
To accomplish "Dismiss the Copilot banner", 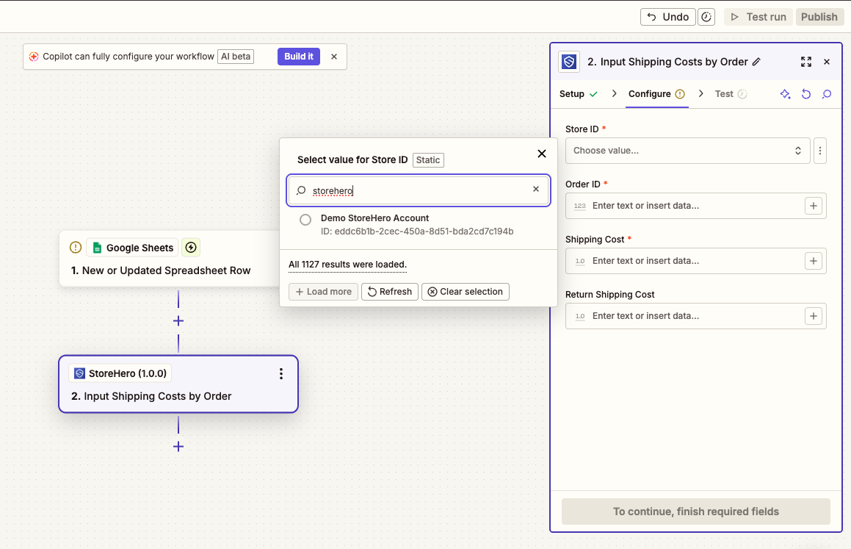I will click(334, 57).
